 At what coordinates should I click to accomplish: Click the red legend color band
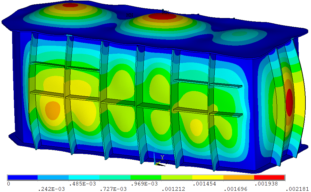269,177
